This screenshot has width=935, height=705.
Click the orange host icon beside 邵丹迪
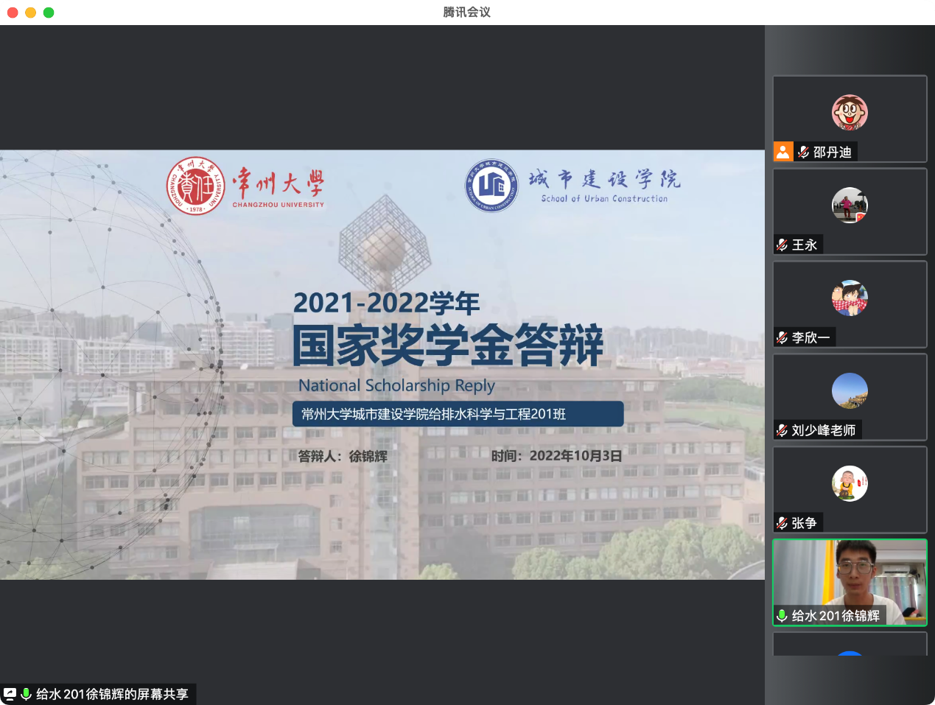click(x=783, y=152)
